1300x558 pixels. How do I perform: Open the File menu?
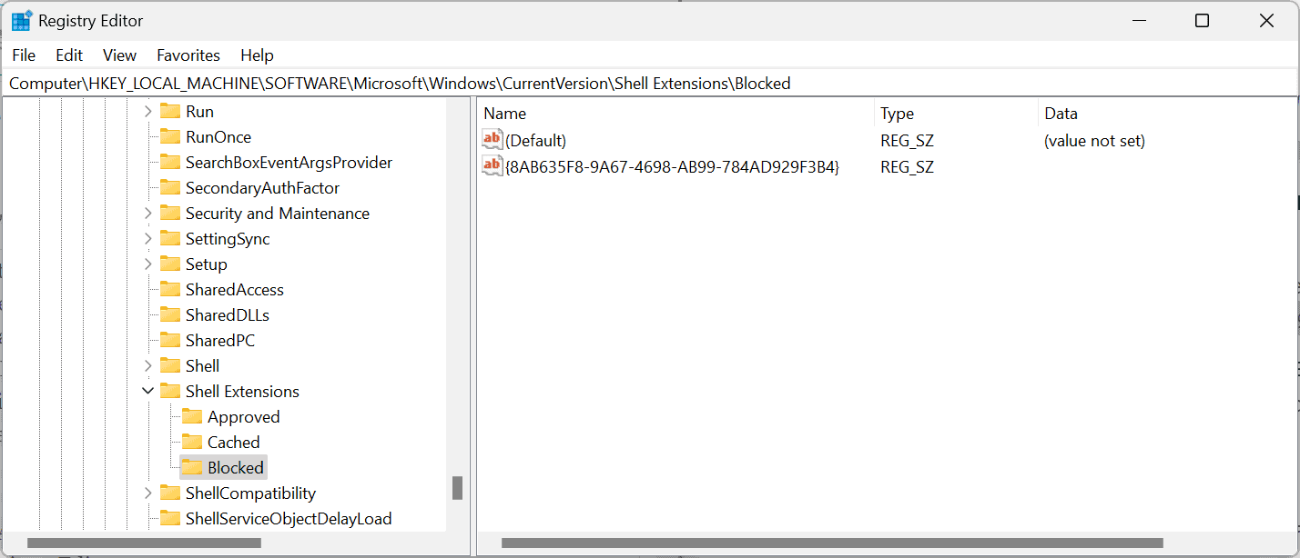coord(24,55)
